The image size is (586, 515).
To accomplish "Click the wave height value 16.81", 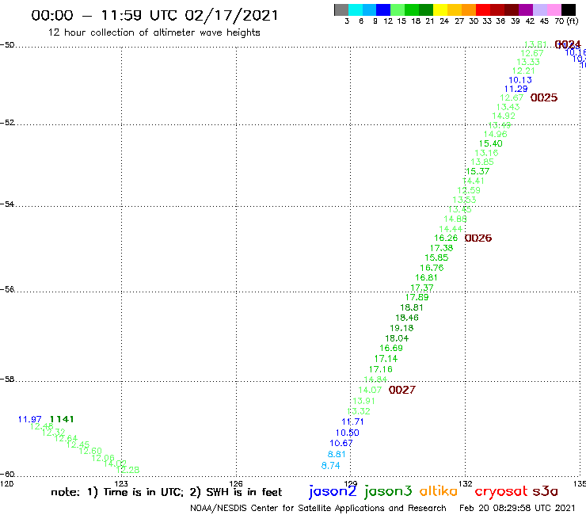I will coord(426,277).
